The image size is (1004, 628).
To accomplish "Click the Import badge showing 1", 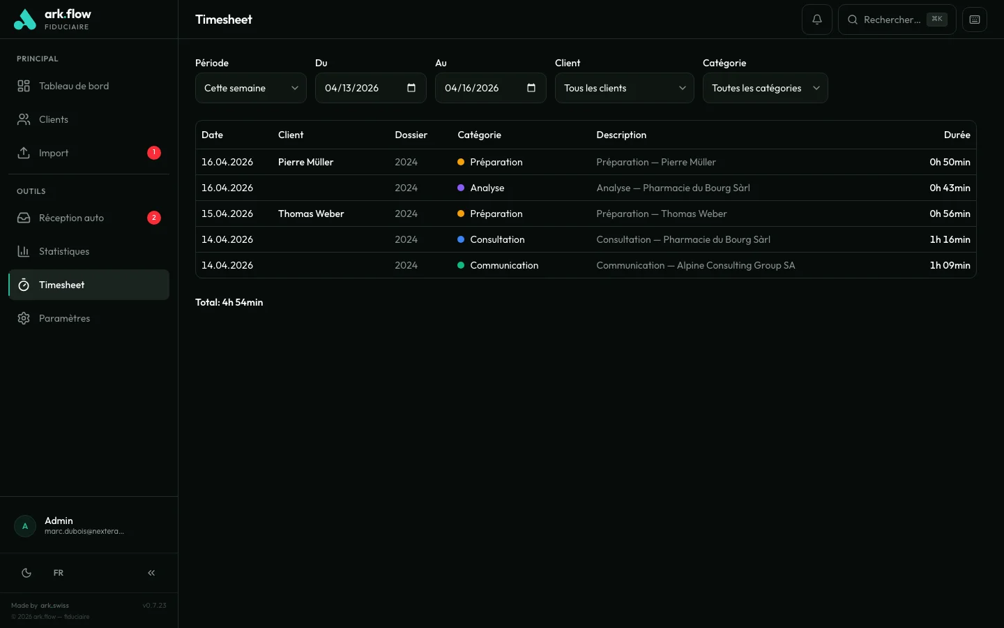I will tap(154, 153).
